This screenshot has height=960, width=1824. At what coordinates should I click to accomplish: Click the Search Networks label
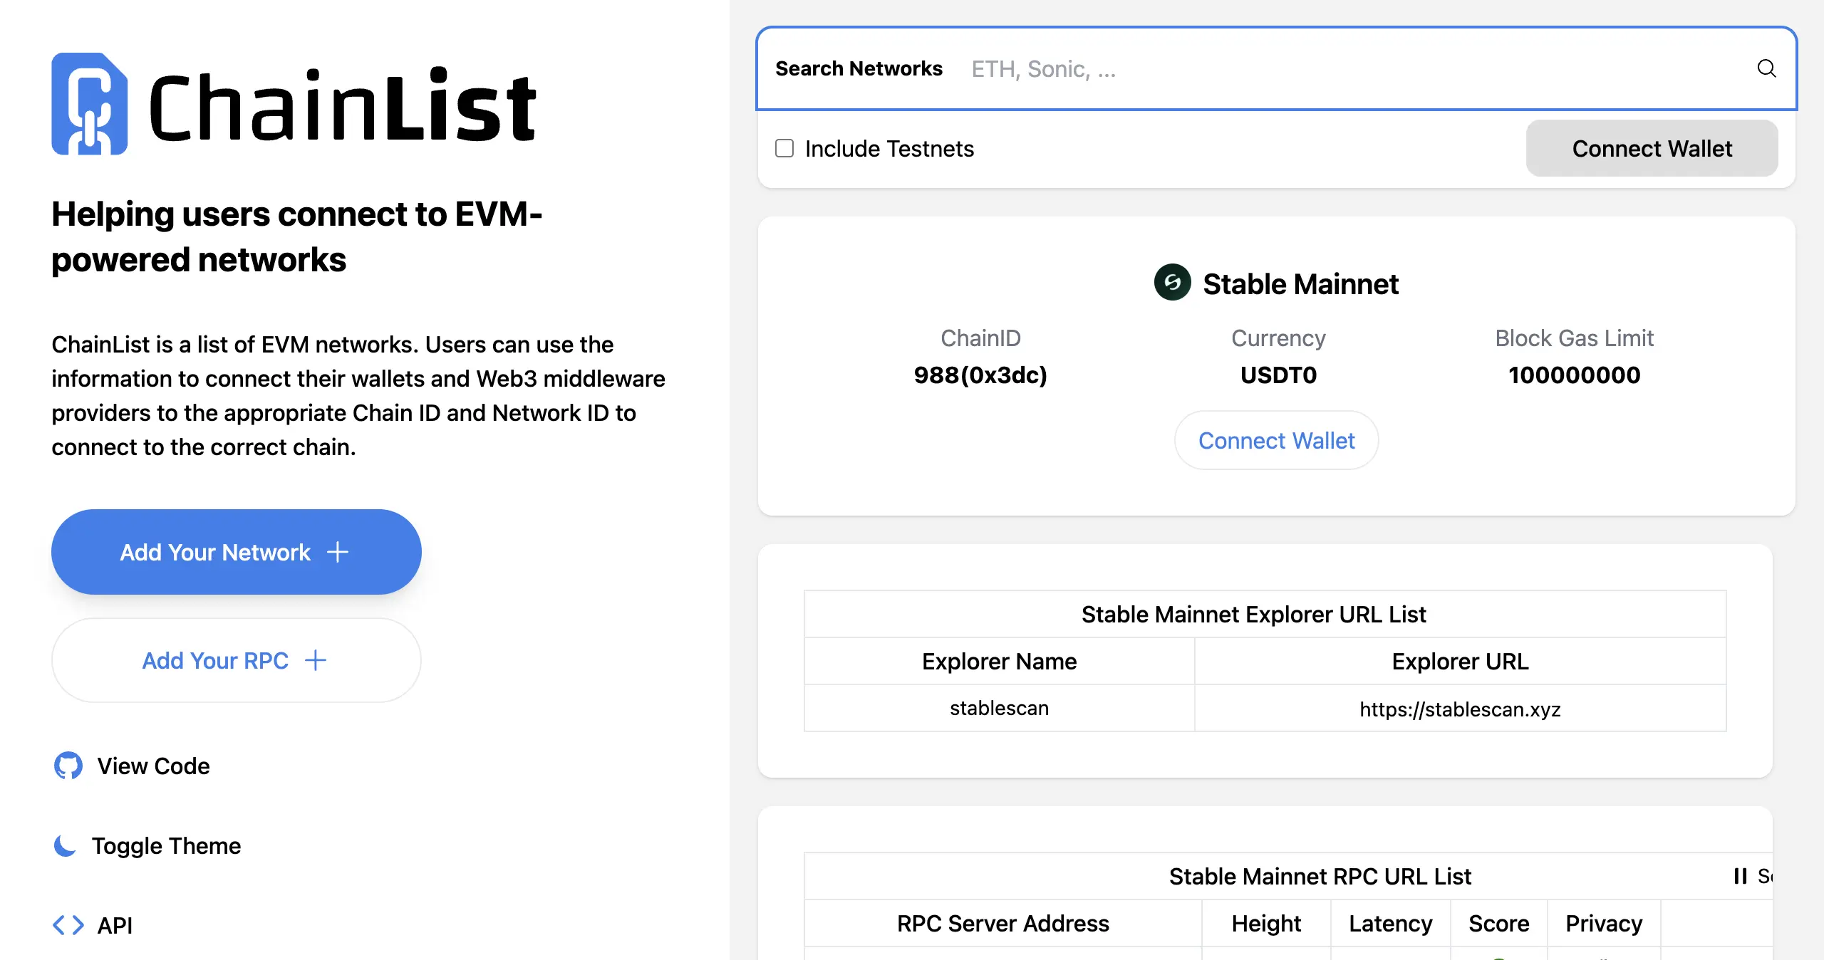pos(859,68)
